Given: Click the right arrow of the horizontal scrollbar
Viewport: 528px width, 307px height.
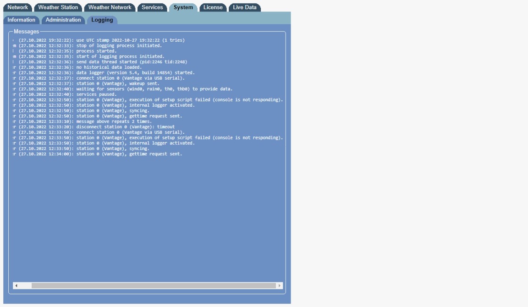Looking at the screenshot, I should (279, 285).
